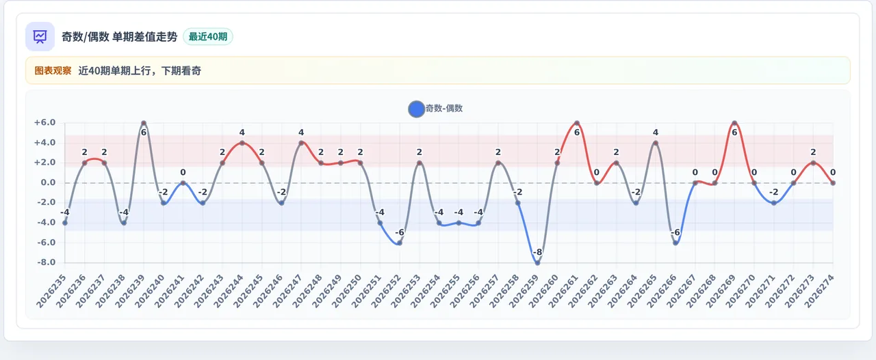This screenshot has width=876, height=360.
Task: Click the -8.0 y-axis label
Action: point(44,263)
